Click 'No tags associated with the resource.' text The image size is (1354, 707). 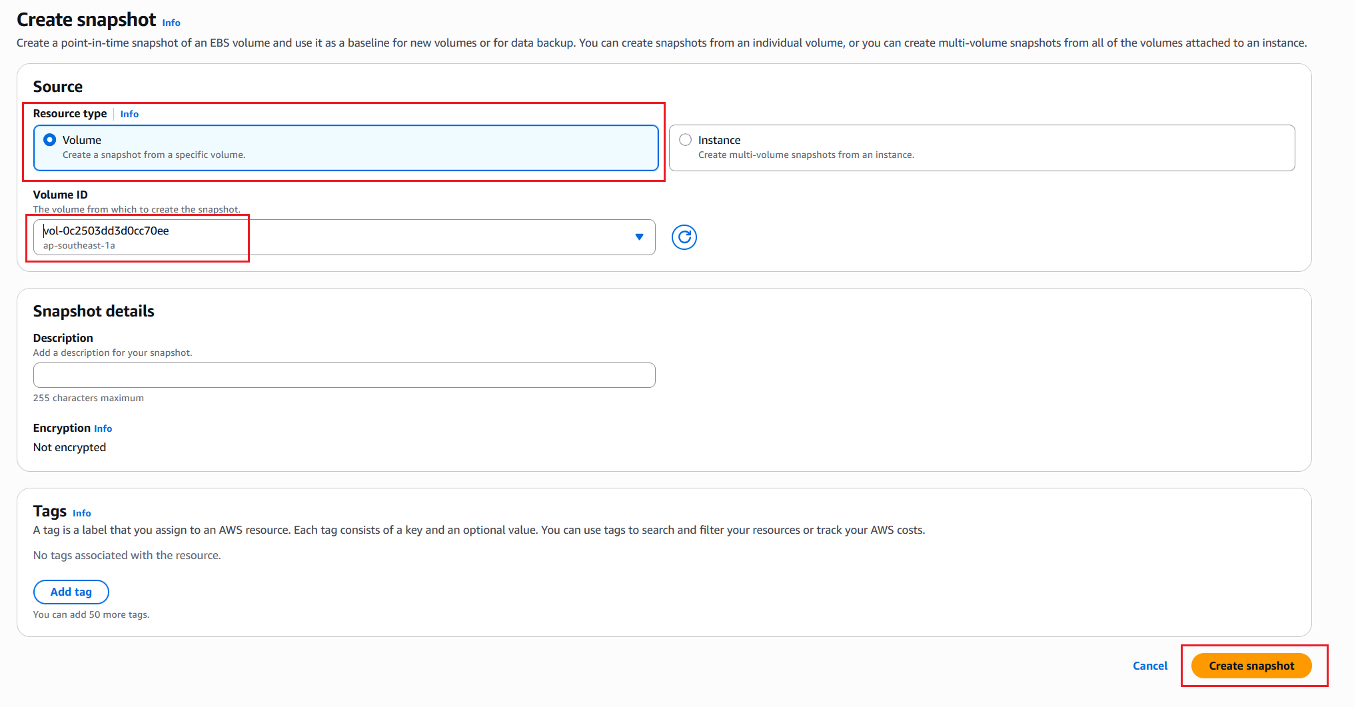(127, 555)
